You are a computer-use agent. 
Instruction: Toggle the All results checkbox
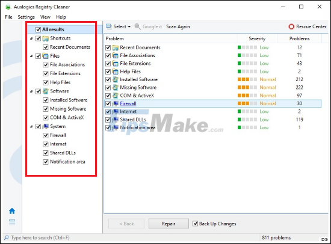(38, 29)
